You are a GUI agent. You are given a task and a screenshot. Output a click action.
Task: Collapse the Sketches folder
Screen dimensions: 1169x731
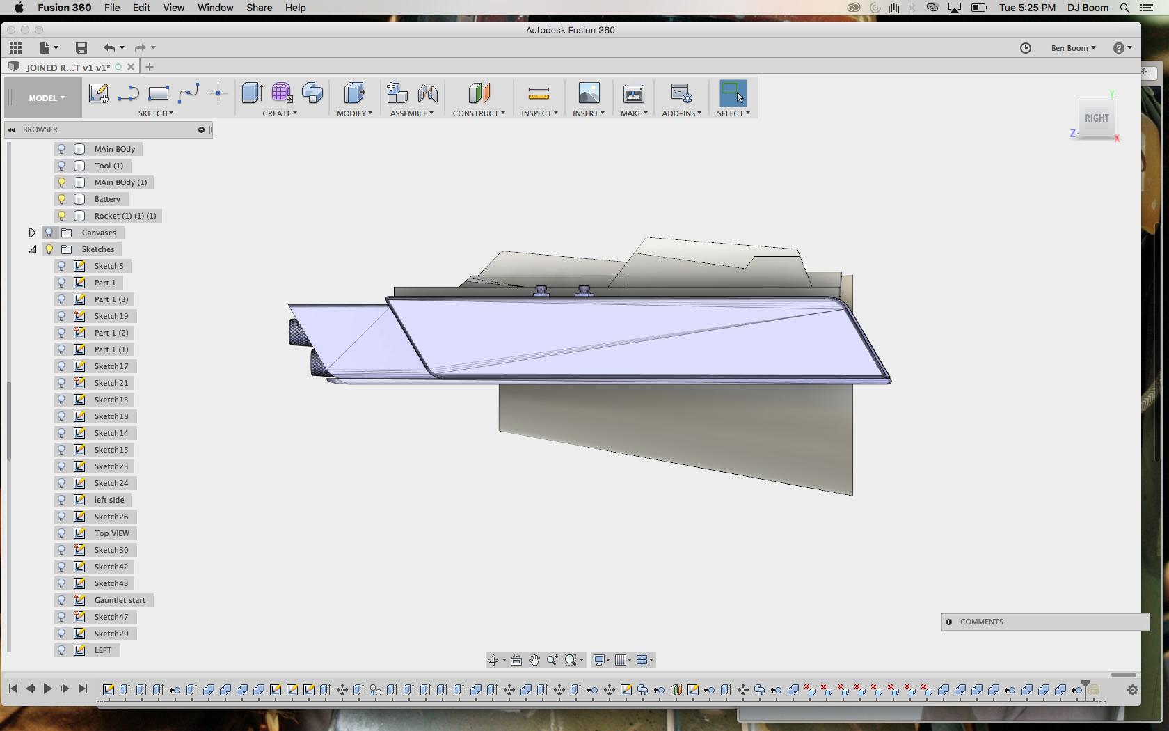[32, 249]
